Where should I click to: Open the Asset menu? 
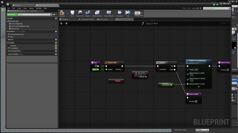click(x=19, y=8)
